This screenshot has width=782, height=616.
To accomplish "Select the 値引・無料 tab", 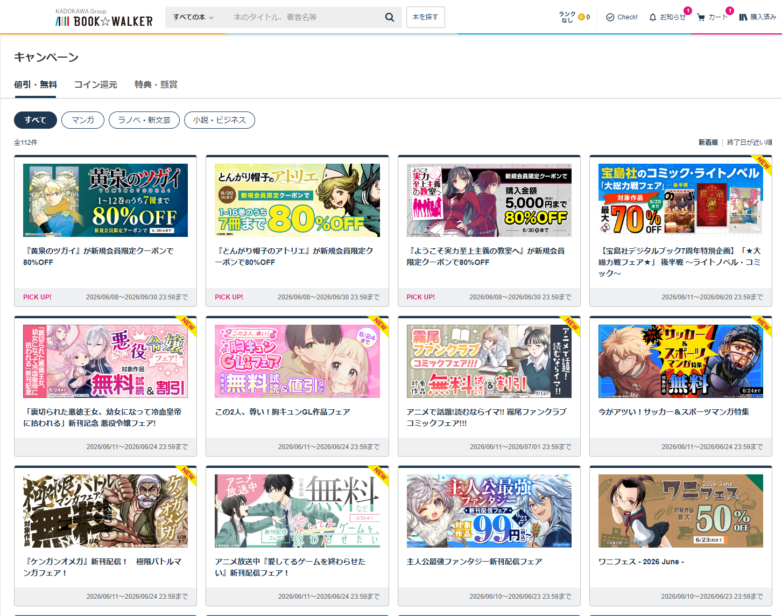I will pyautogui.click(x=36, y=85).
